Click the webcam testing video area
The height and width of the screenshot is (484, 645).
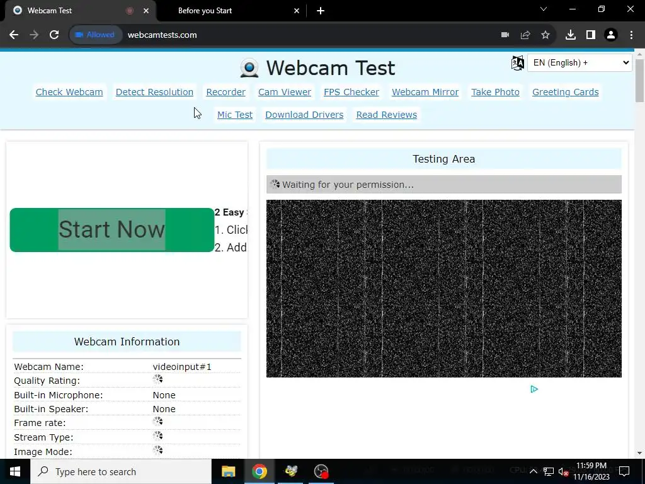click(444, 289)
